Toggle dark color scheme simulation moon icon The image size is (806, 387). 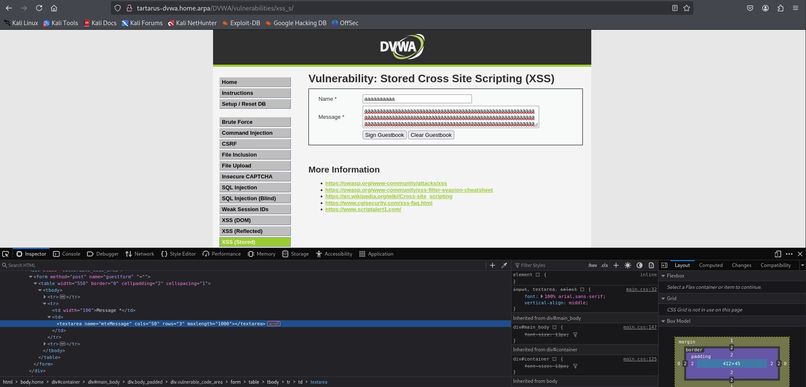pos(640,265)
